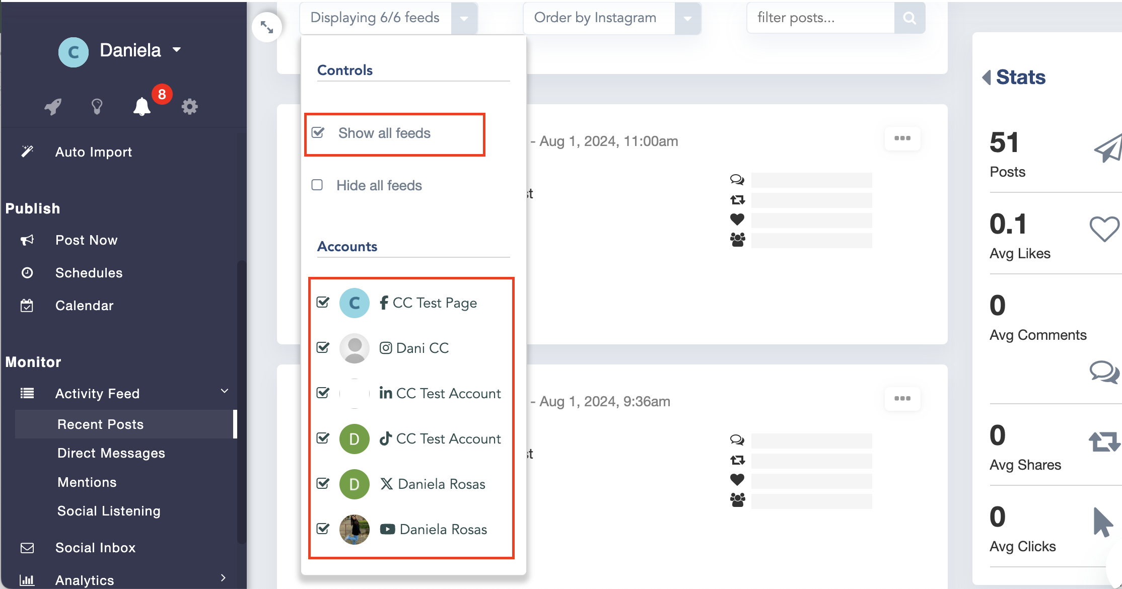Image resolution: width=1122 pixels, height=589 pixels.
Task: Open notifications bell with 8 badge
Action: tap(142, 107)
